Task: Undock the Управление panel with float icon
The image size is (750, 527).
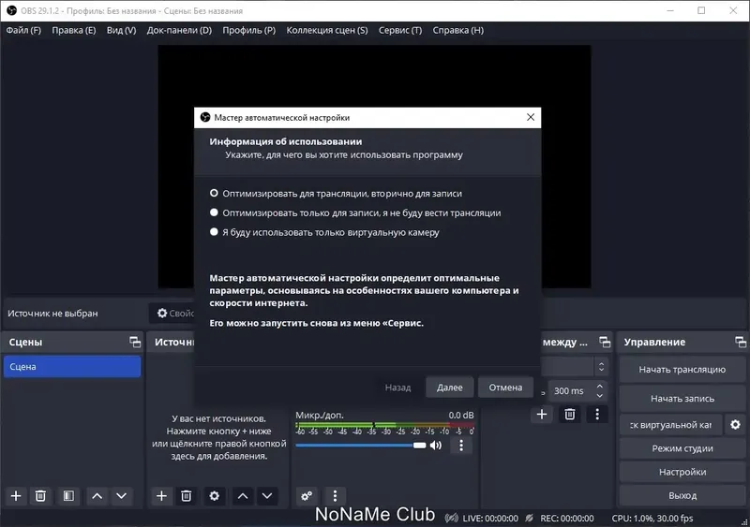Action: [x=741, y=342]
